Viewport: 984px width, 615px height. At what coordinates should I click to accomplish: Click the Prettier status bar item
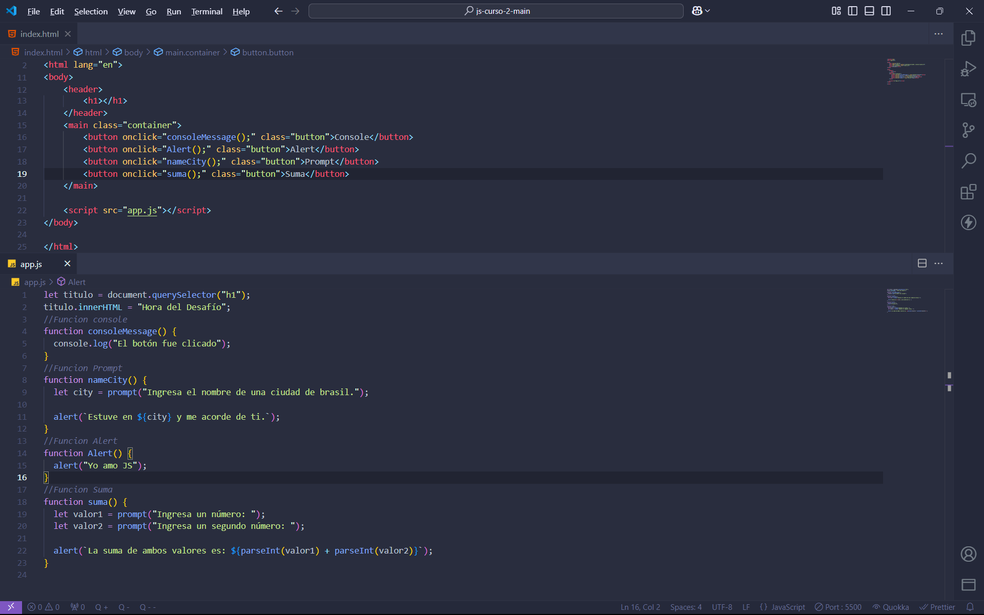point(937,607)
